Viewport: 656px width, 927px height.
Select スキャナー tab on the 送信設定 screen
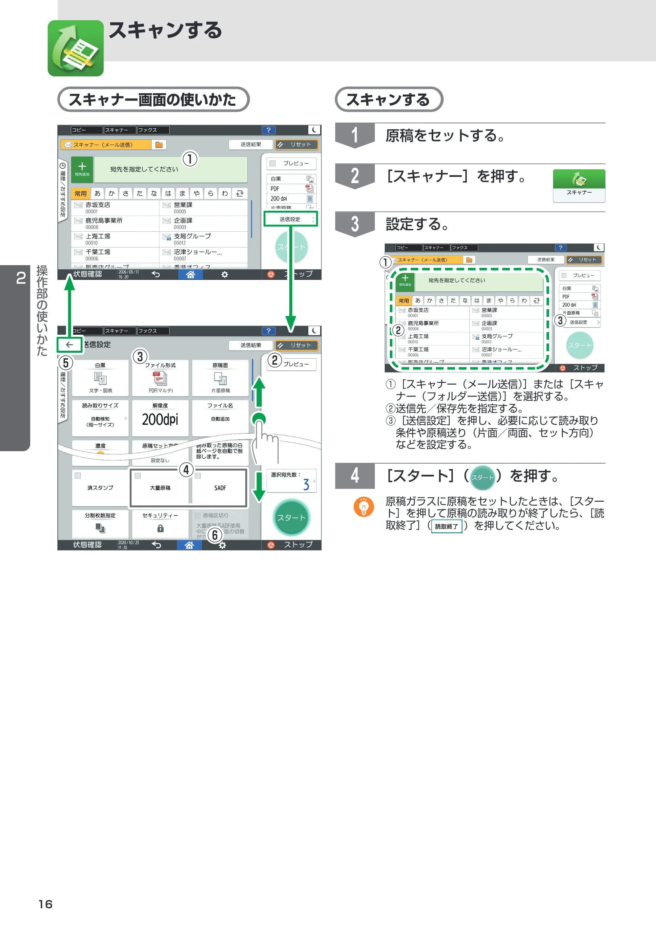pos(120,331)
